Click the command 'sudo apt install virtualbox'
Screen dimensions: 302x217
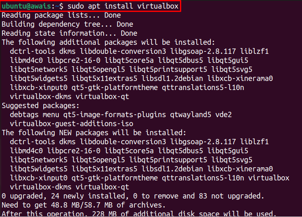(x=123, y=6)
